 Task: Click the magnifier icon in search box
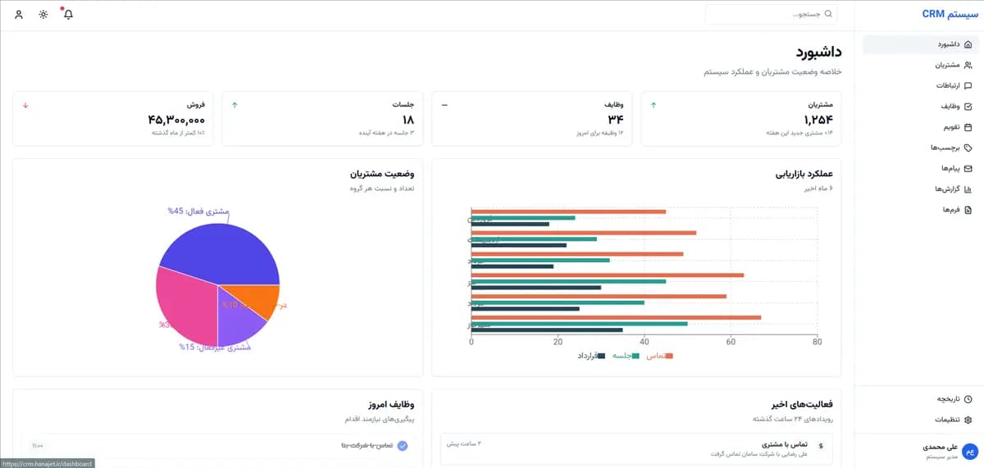(x=828, y=14)
